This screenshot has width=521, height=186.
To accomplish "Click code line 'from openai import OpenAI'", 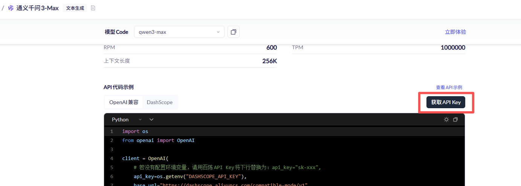I will point(158,141).
